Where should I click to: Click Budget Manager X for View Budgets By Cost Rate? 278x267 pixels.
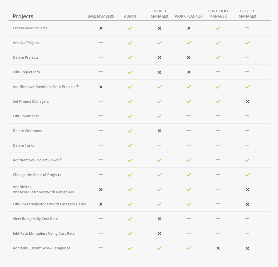pos(160,219)
